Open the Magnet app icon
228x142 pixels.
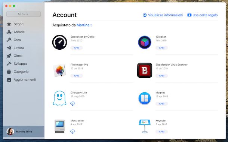pyautogui.click(x=145, y=98)
